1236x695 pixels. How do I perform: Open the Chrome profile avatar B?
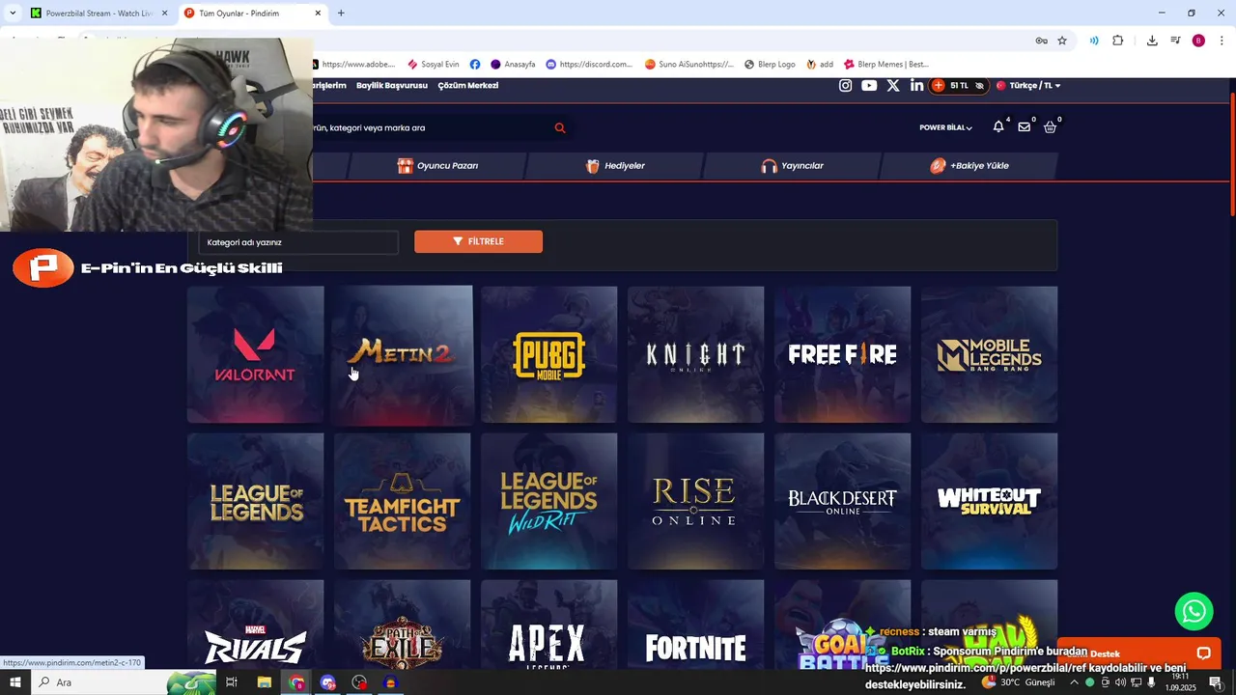click(x=1198, y=41)
